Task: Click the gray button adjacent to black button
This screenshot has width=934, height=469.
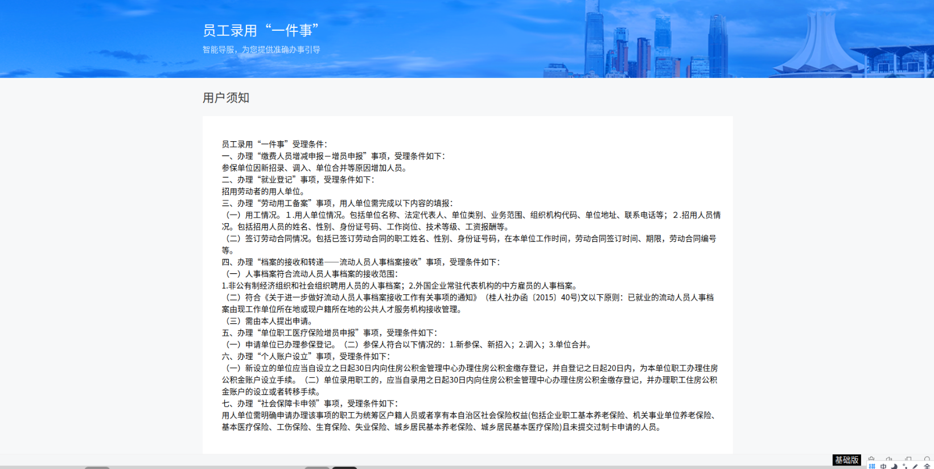Action: [x=317, y=467]
